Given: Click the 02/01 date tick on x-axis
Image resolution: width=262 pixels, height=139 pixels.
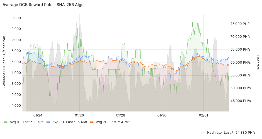Looking at the screenshot, I should 203,115.
